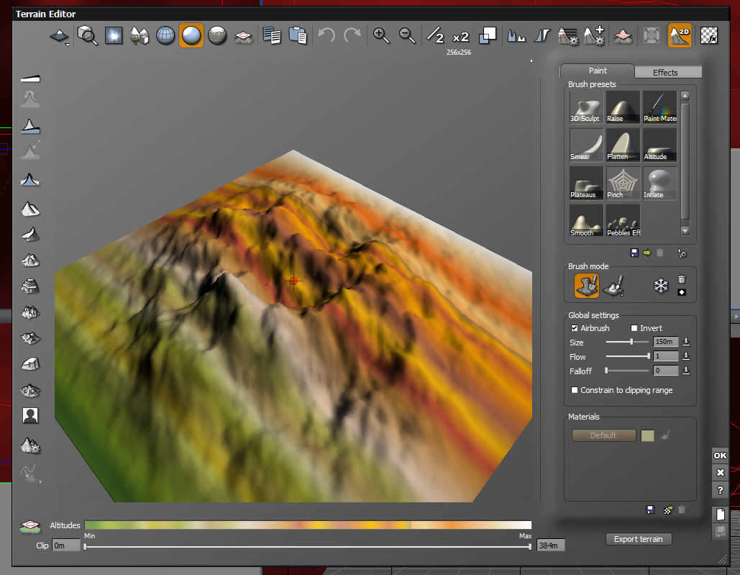Click the Size value field
740x575 pixels.
tap(665, 342)
